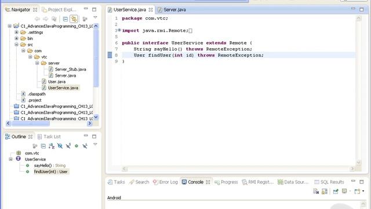Toggle alphabetical sort in Outline
The image size is (371, 209).
(52, 146)
